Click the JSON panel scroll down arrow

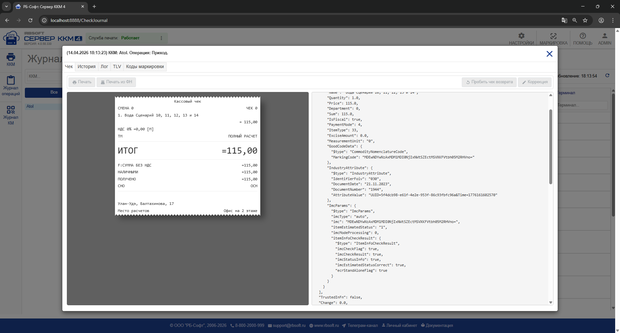[551, 302]
